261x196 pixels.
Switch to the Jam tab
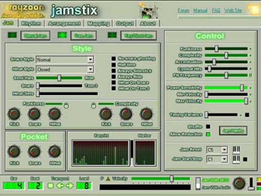8,23
